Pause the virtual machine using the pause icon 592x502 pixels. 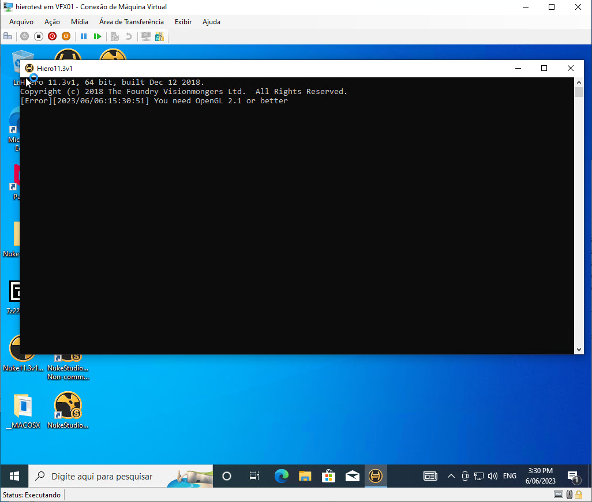click(x=84, y=36)
